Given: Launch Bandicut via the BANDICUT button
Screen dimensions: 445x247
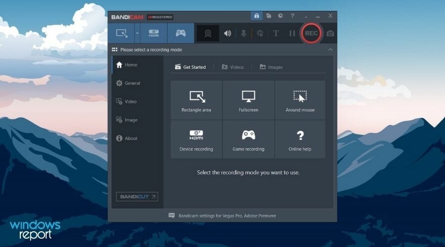Looking at the screenshot, I should click(x=137, y=197).
